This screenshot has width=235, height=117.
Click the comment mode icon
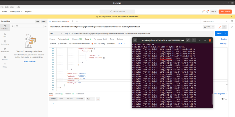coord(224,27)
